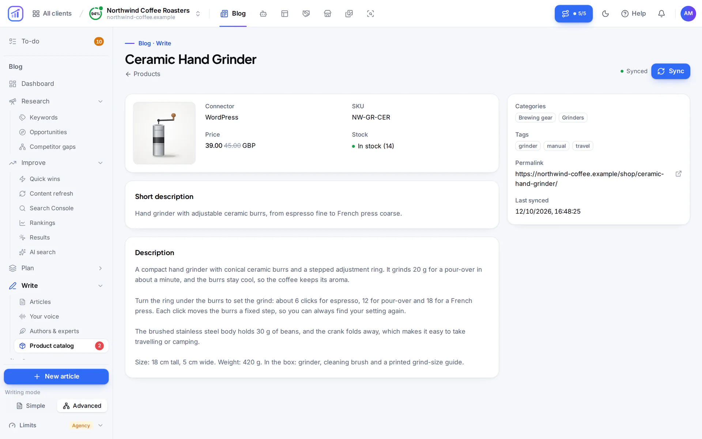The height and width of the screenshot is (439, 702).
Task: Open the notifications bell
Action: (x=661, y=14)
